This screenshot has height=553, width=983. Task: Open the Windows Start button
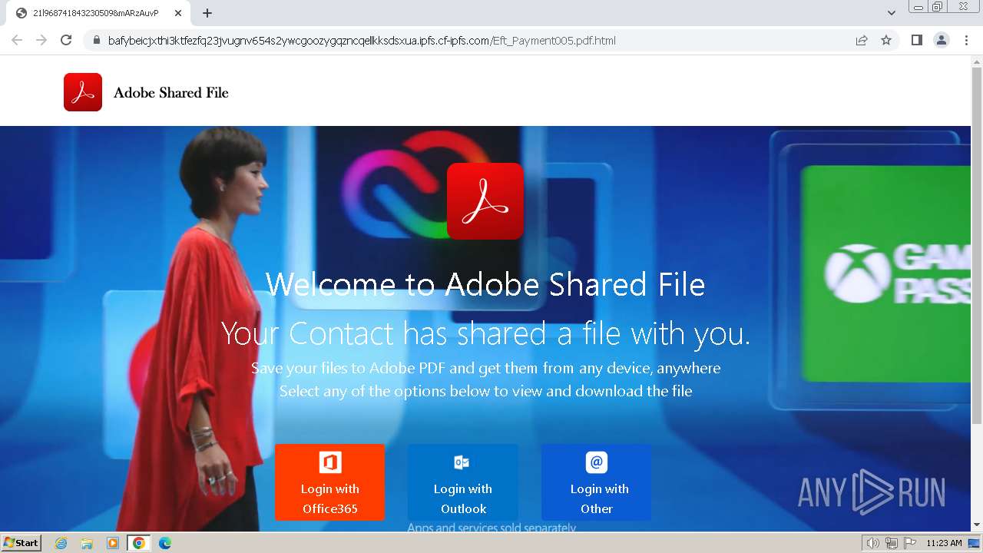[22, 543]
